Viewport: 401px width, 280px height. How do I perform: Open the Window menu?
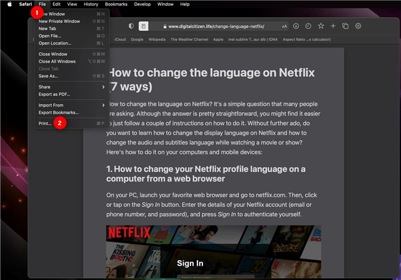click(165, 4)
